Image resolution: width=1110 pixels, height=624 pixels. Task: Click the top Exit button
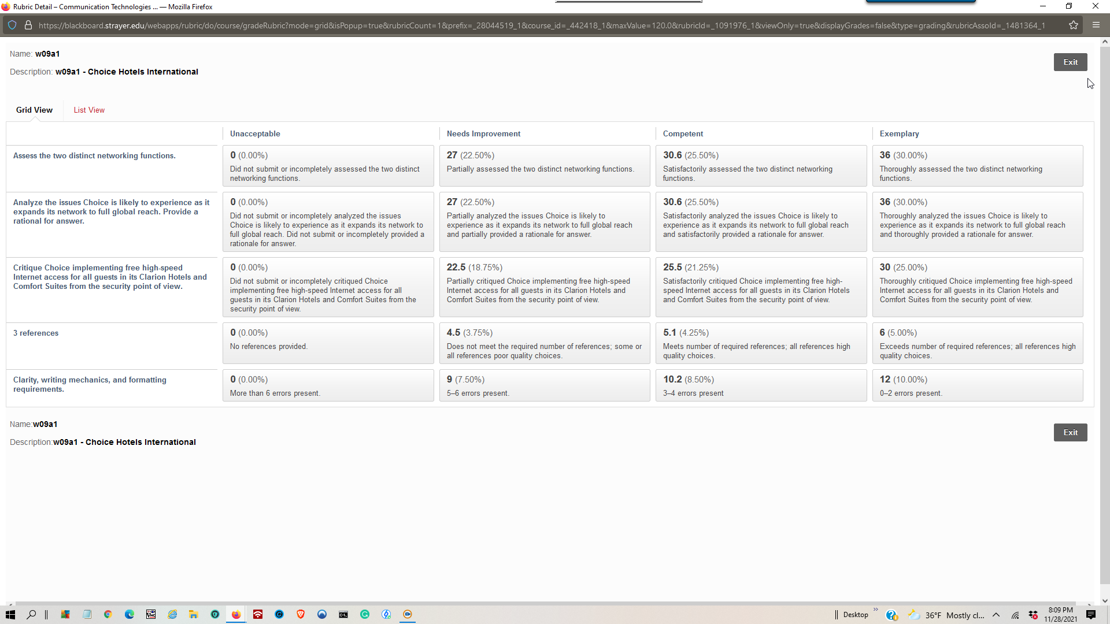(x=1070, y=62)
